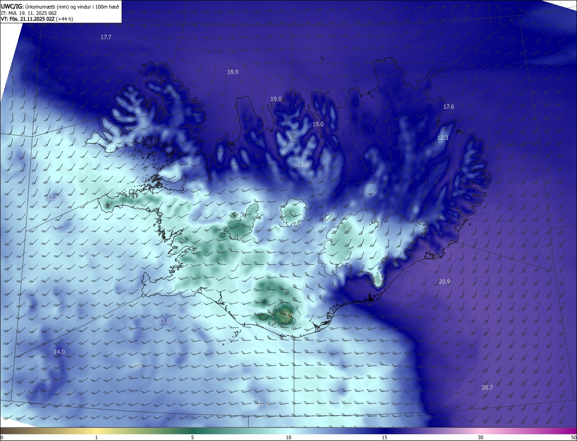Screen dimensions: 577x441
Task: Click the 20.7 value label on the map
Action: (487, 388)
